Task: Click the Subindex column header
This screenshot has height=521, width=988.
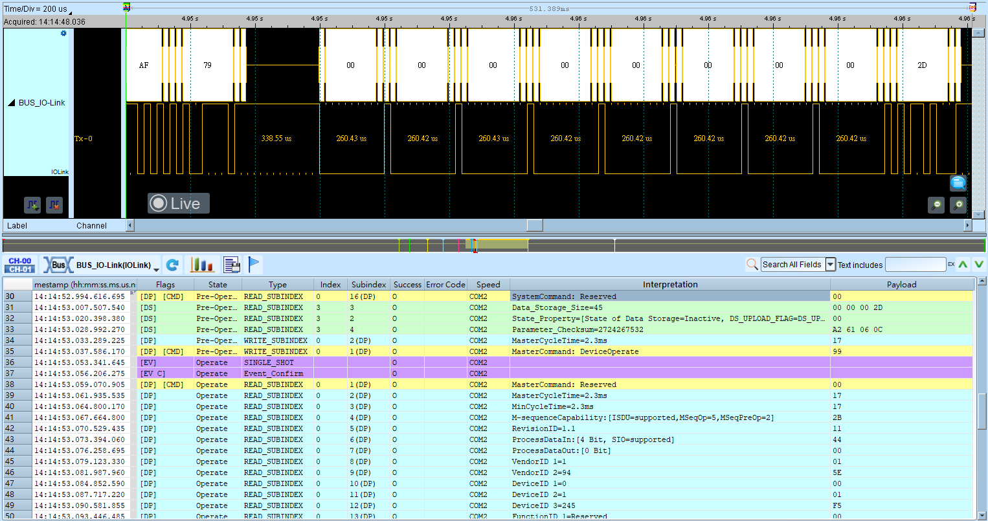Action: (369, 284)
